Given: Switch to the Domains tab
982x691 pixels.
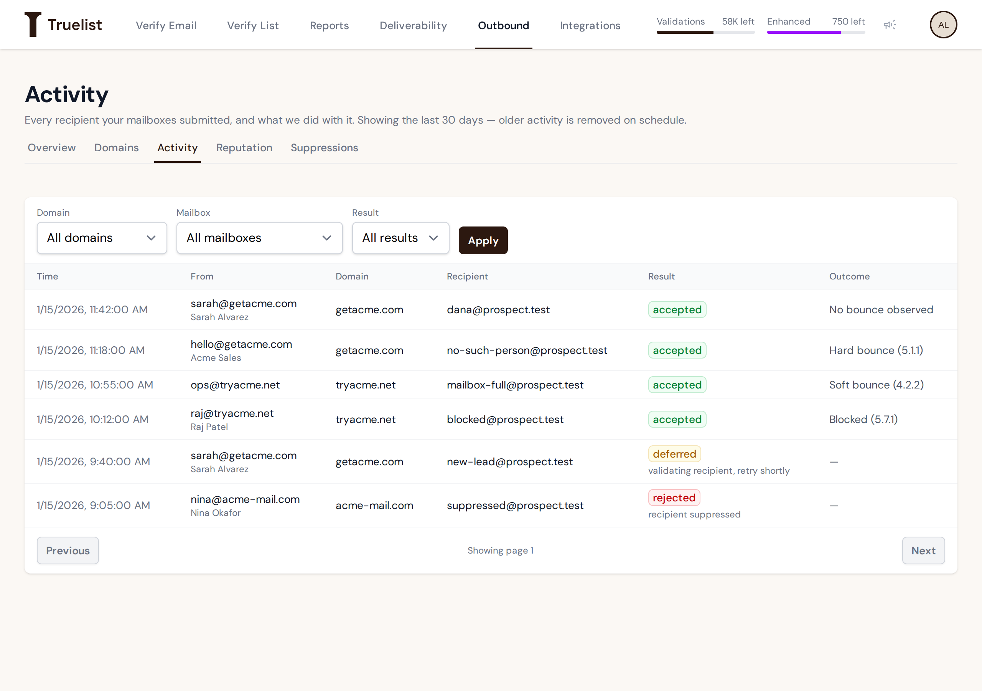Looking at the screenshot, I should coord(116,148).
